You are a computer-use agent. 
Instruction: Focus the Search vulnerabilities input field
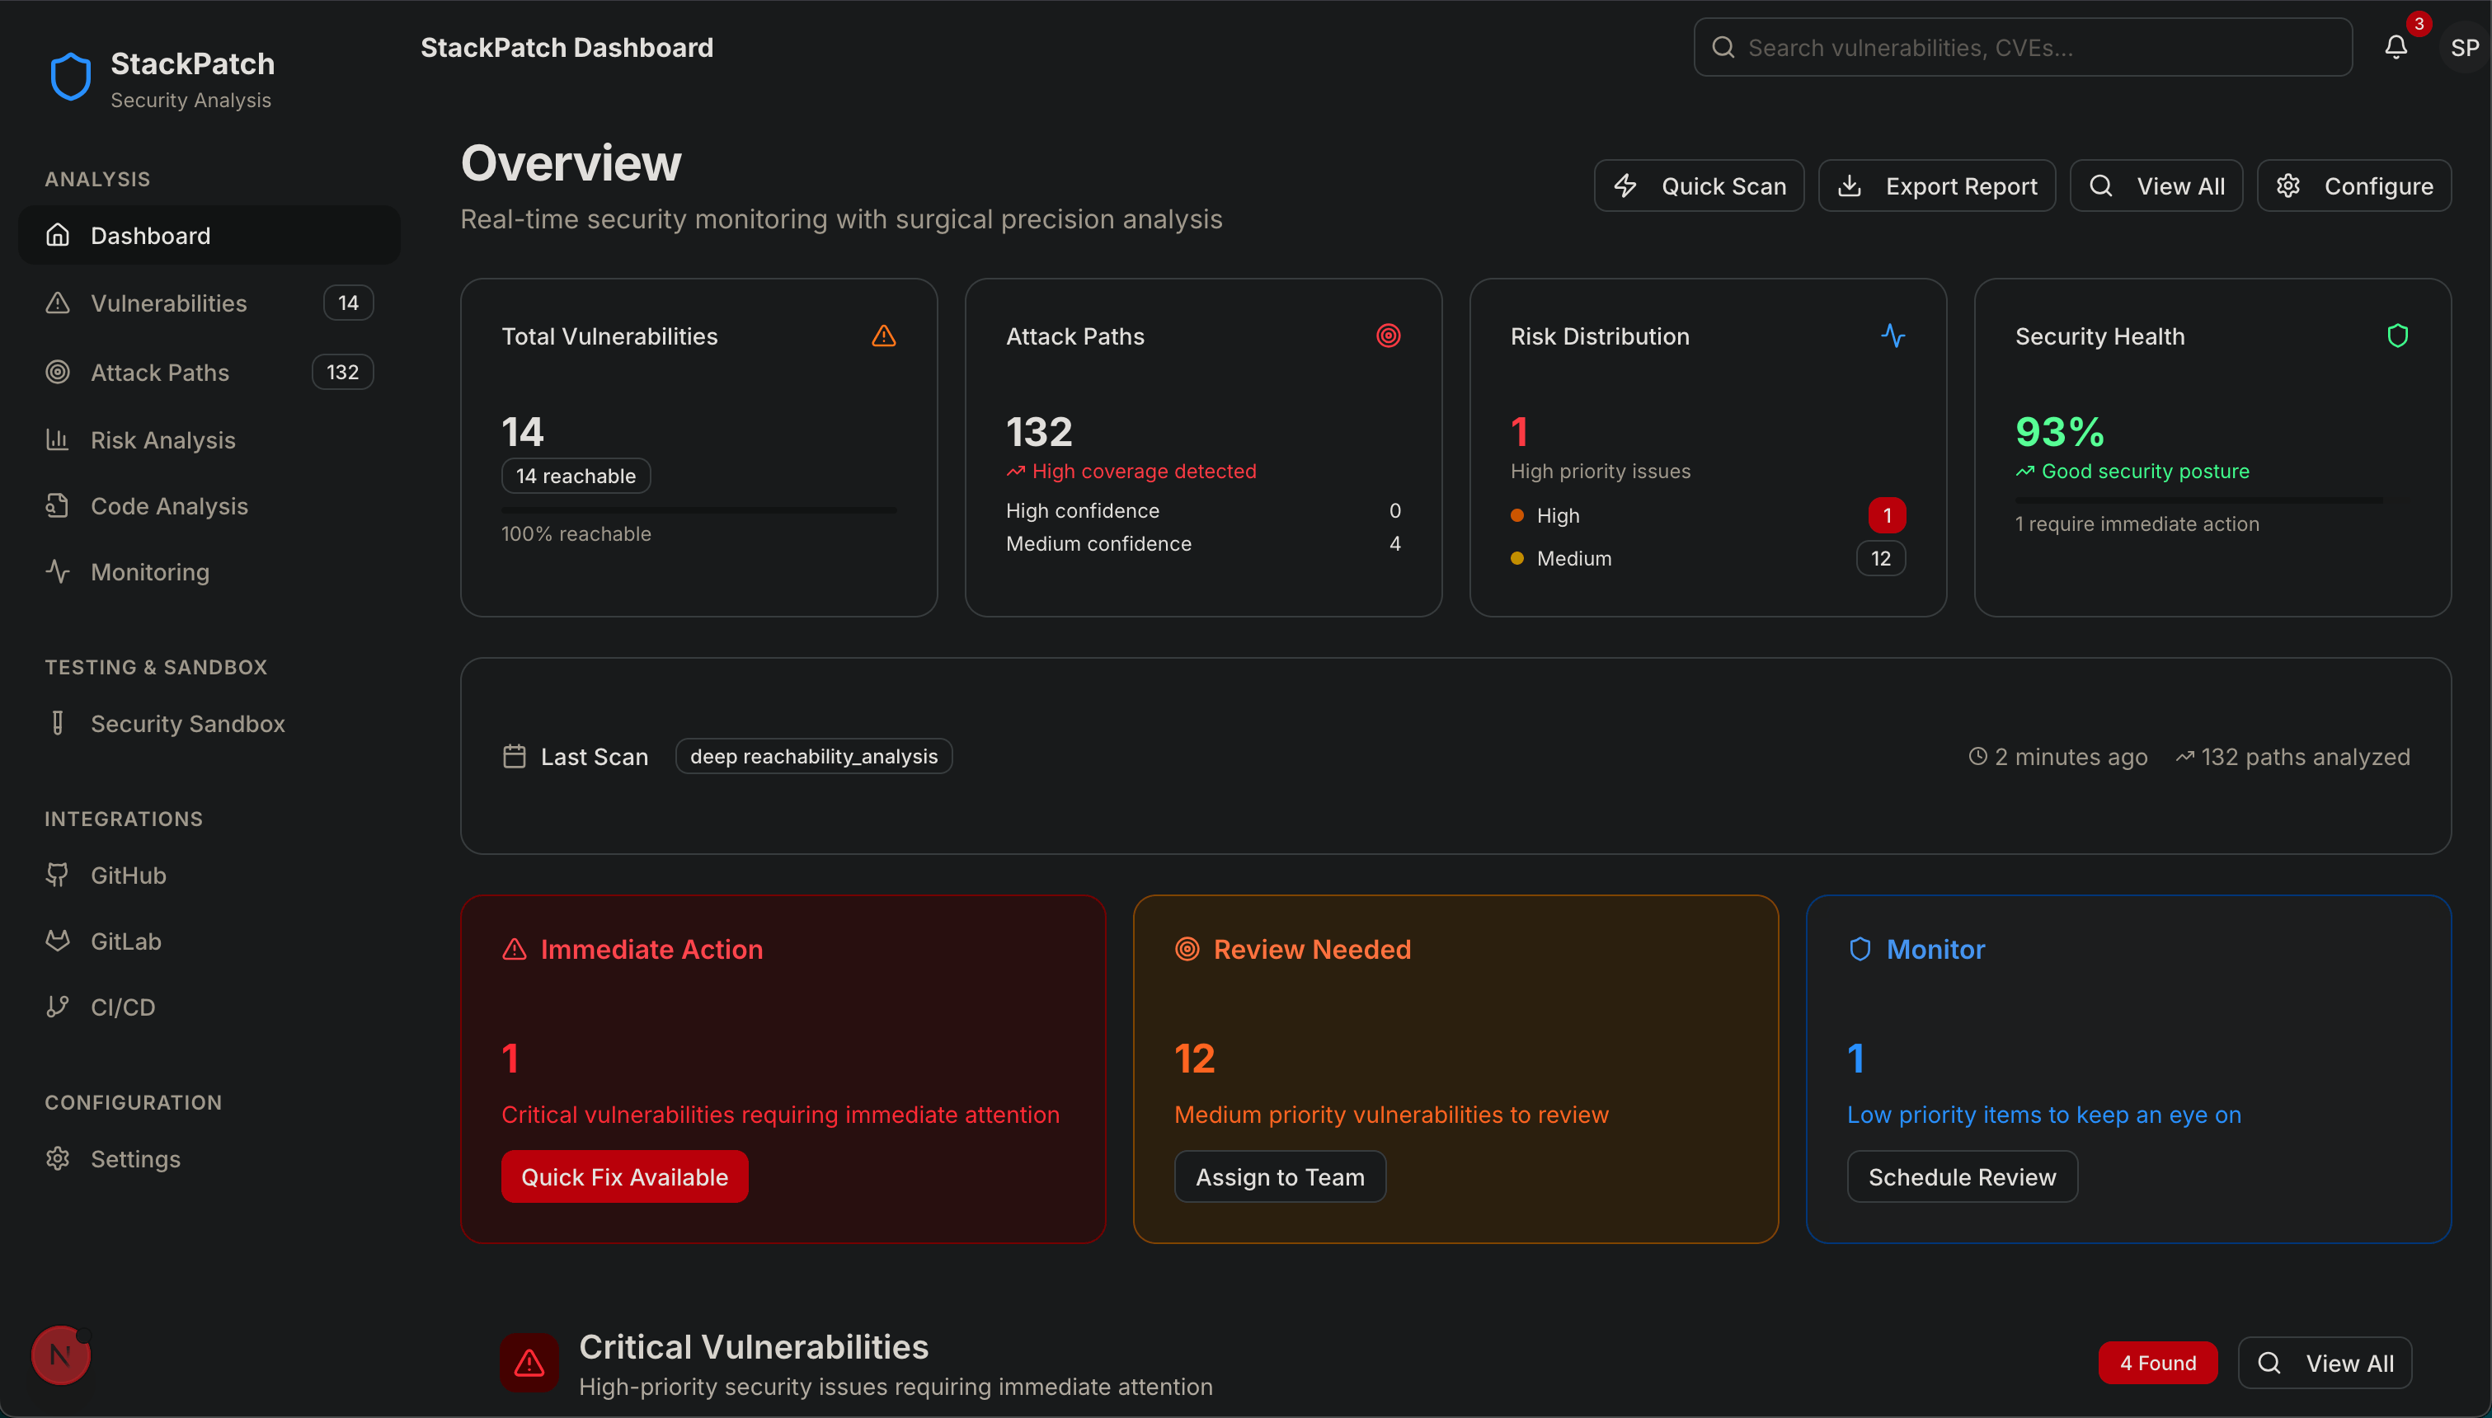pos(2023,48)
